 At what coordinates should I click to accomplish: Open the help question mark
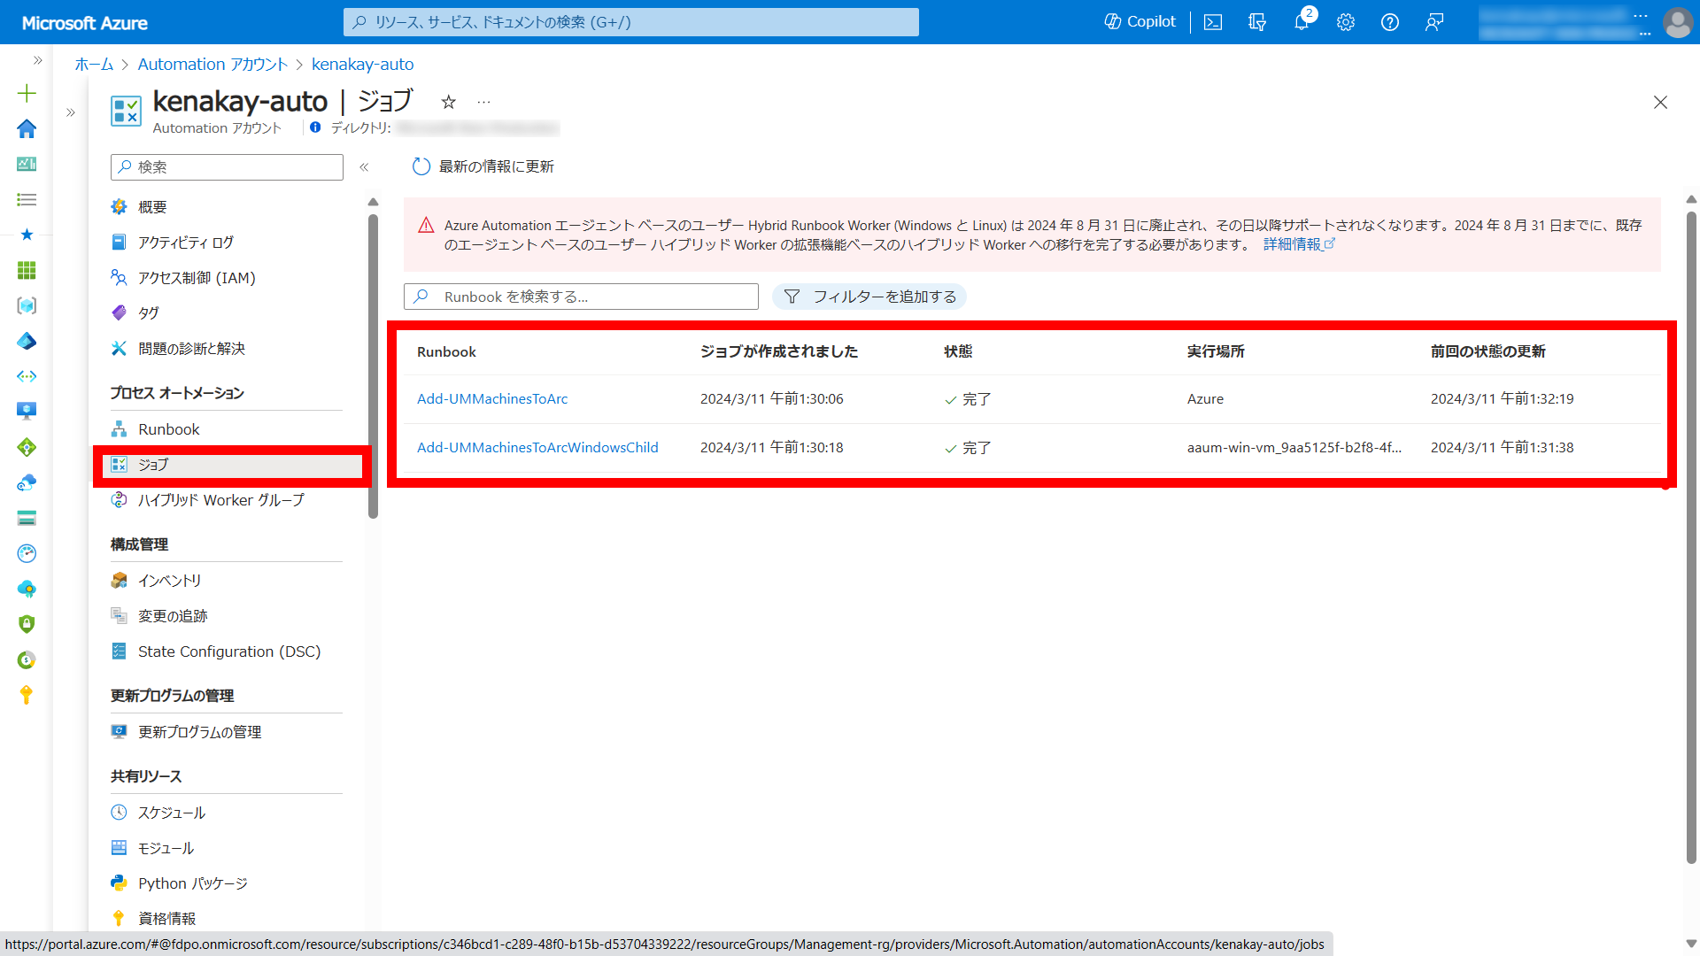[x=1390, y=22]
